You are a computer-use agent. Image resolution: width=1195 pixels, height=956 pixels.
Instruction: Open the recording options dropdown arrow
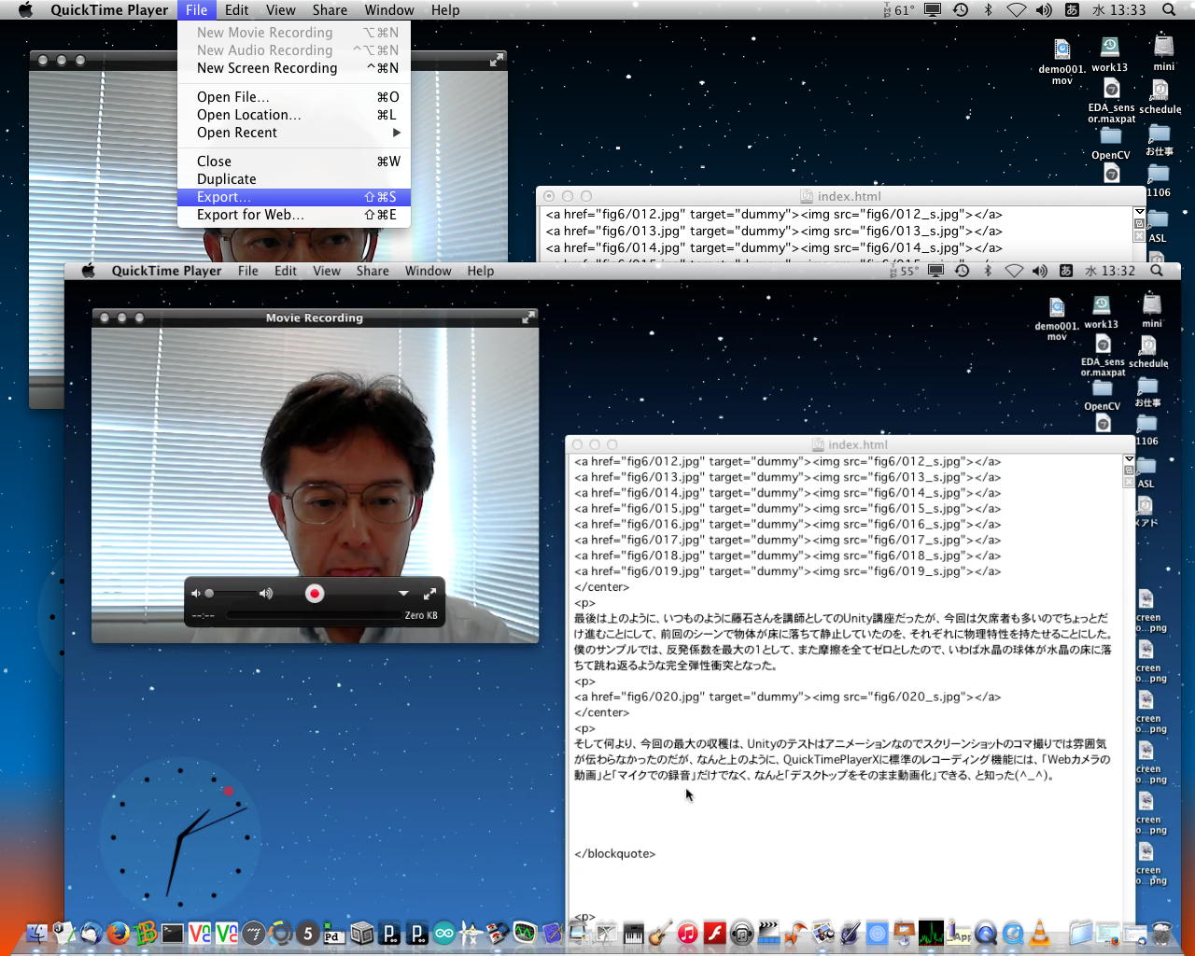pos(403,594)
